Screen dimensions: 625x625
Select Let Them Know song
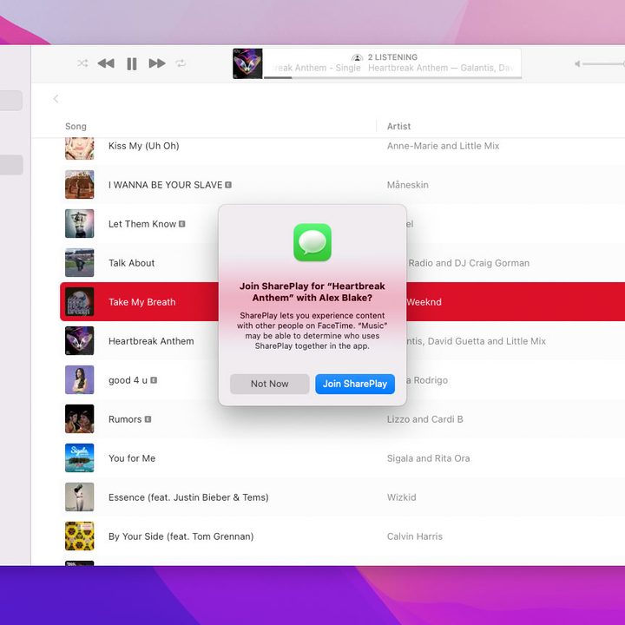coord(141,224)
